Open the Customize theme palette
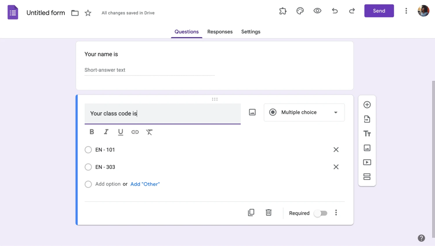435x246 pixels. click(300, 11)
